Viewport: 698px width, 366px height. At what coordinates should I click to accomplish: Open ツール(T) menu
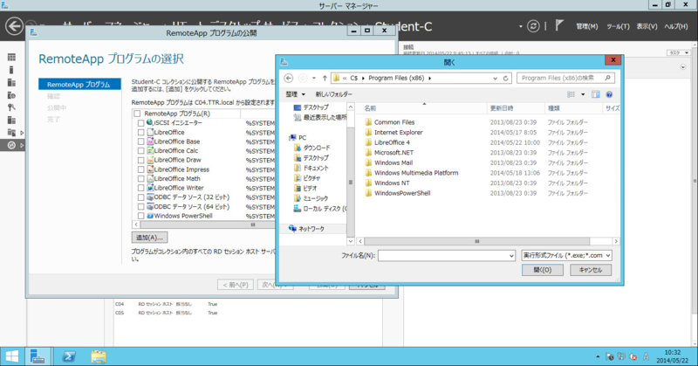[x=618, y=27]
